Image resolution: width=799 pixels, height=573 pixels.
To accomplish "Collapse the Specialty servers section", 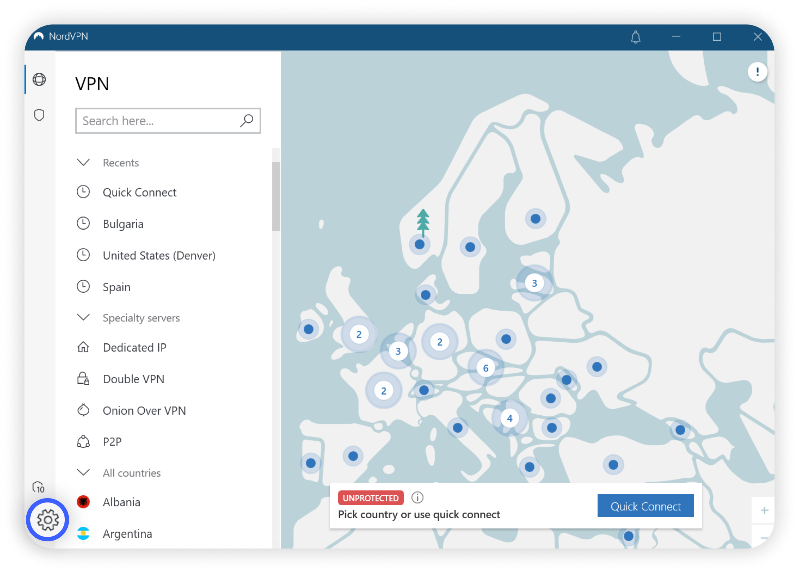I will pyautogui.click(x=83, y=317).
